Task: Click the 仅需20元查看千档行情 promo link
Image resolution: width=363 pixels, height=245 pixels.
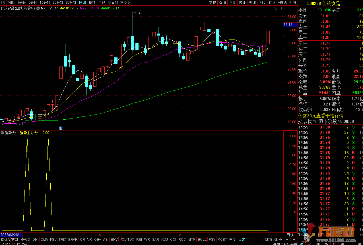Action: [x=321, y=116]
